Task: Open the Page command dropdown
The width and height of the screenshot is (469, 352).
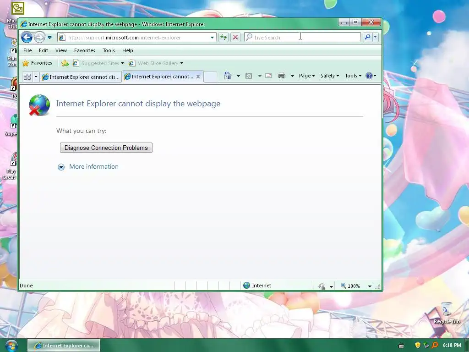Action: (307, 76)
